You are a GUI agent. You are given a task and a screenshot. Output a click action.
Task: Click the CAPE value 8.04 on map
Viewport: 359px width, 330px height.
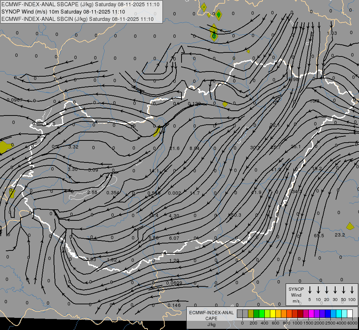pos(195,148)
